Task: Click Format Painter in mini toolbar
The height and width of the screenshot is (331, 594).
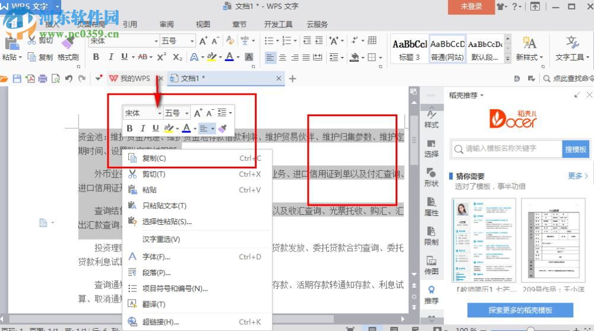Action: [x=222, y=128]
